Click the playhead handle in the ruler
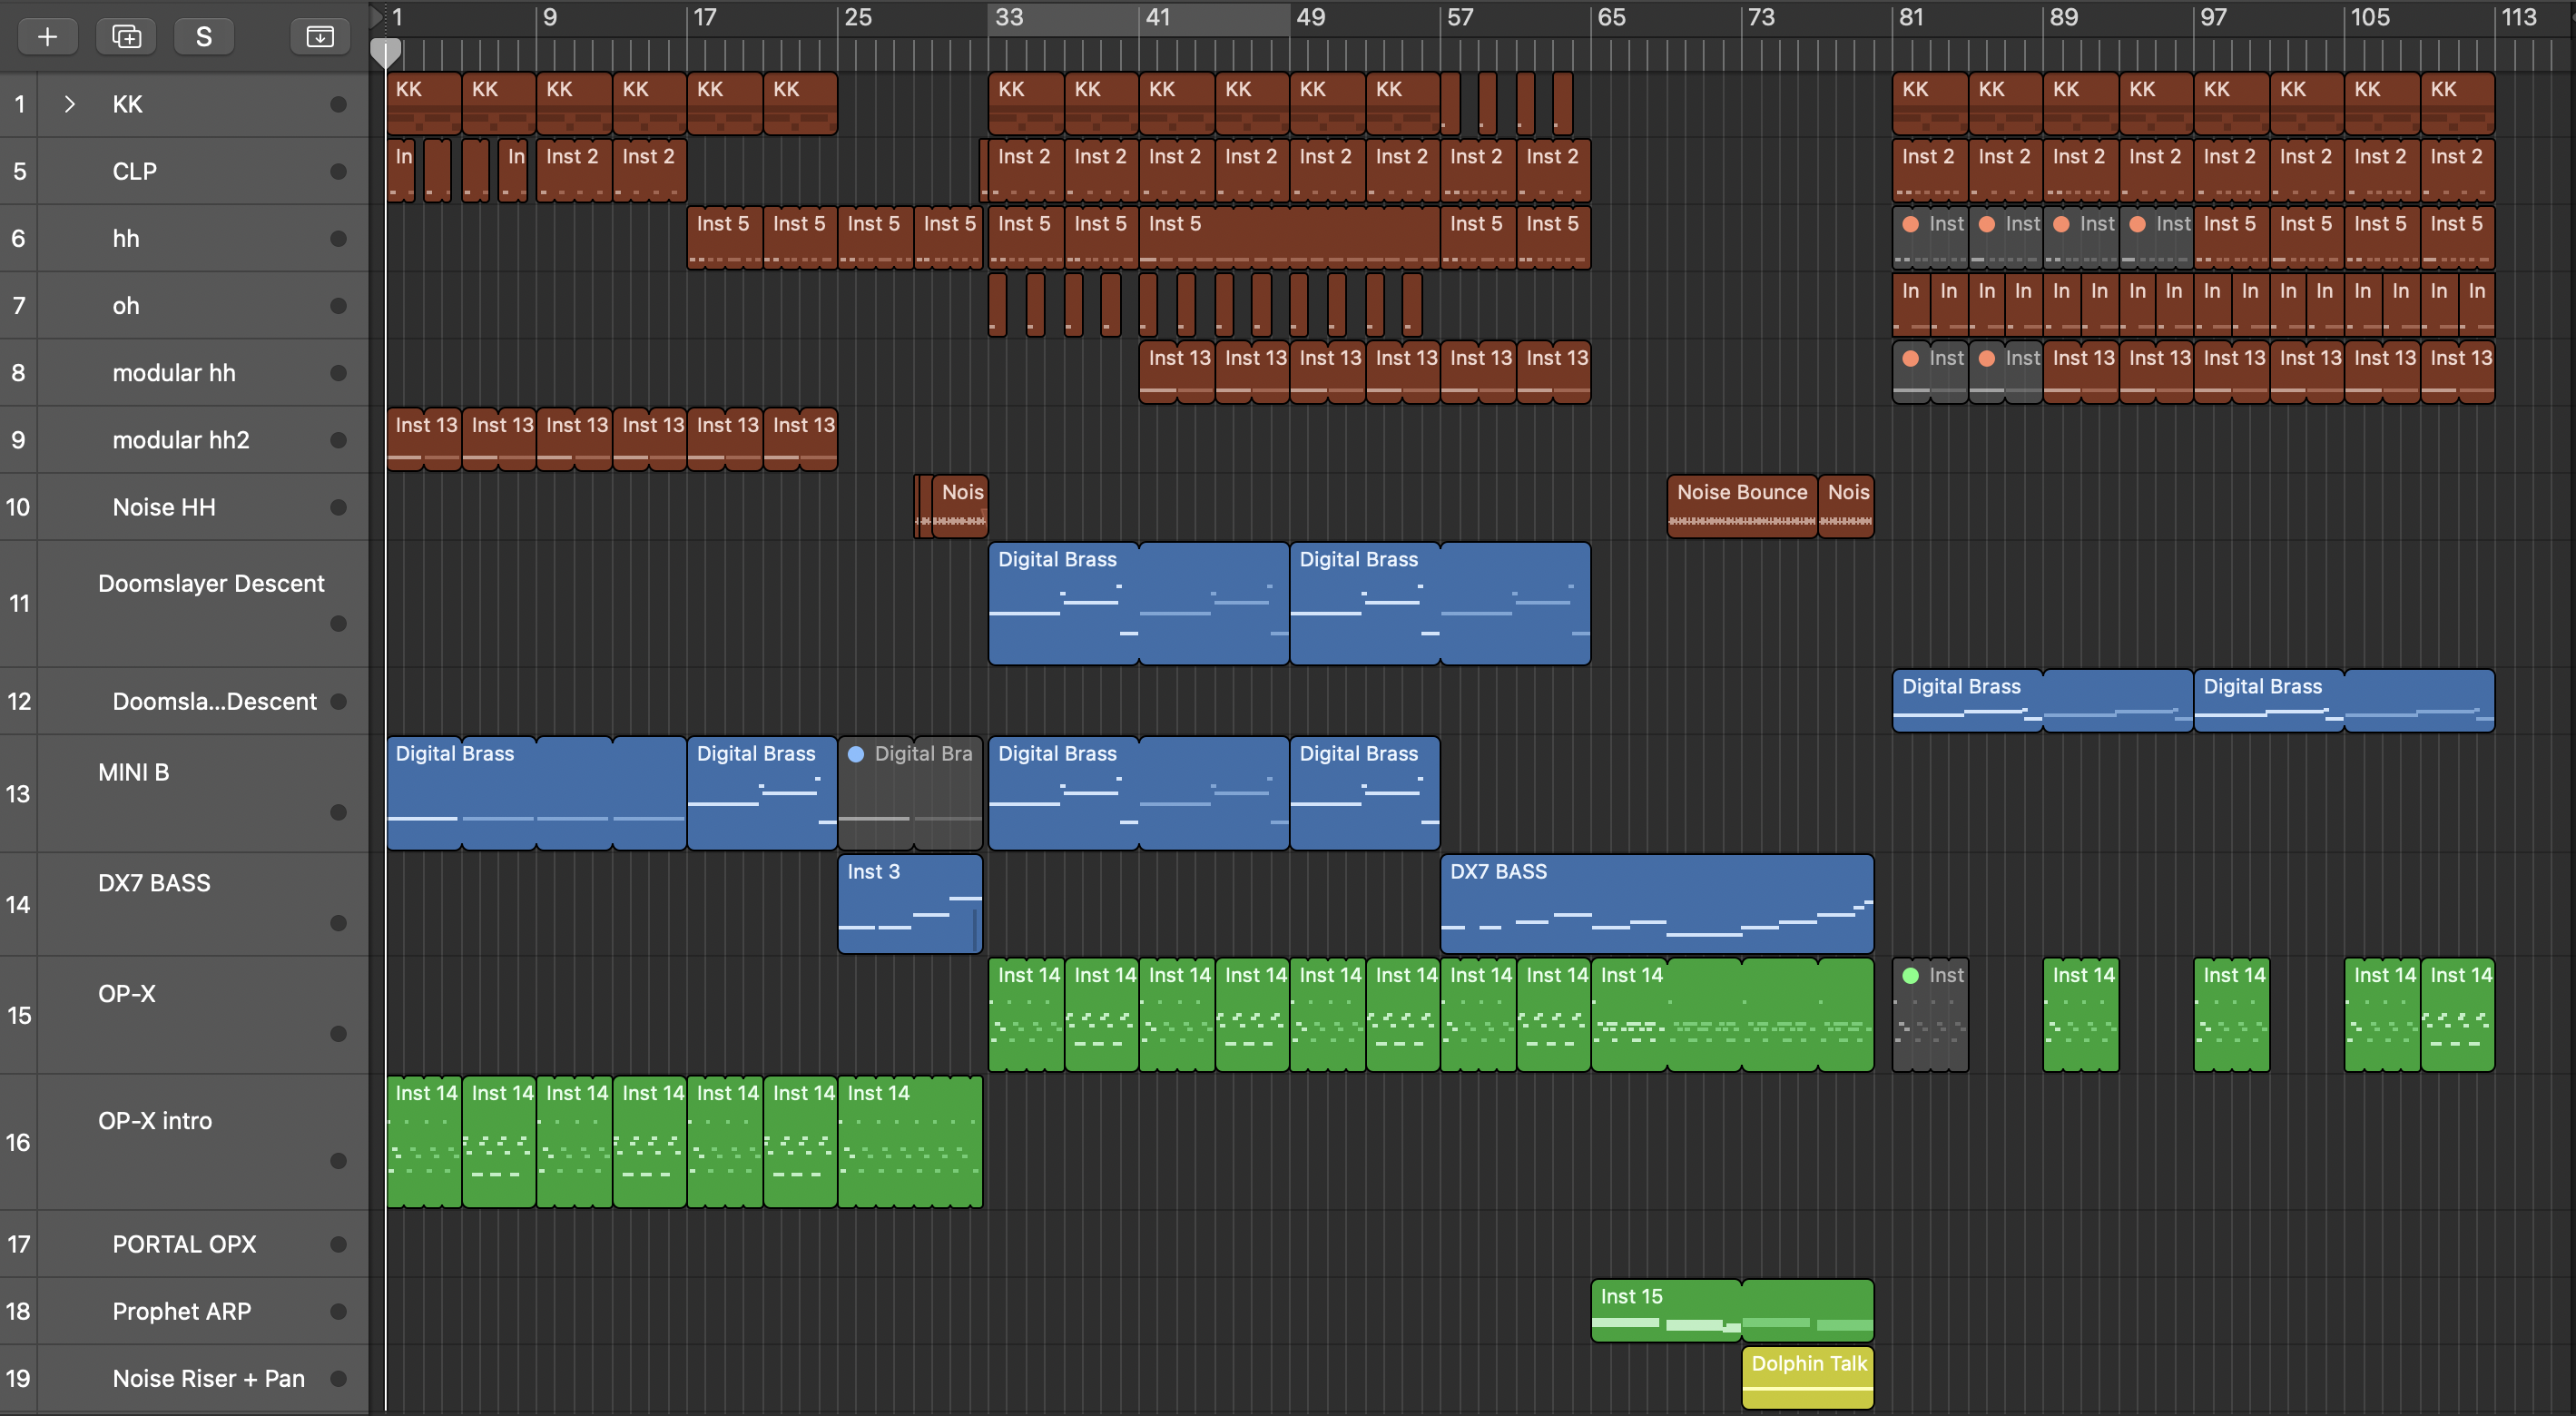 coord(386,52)
